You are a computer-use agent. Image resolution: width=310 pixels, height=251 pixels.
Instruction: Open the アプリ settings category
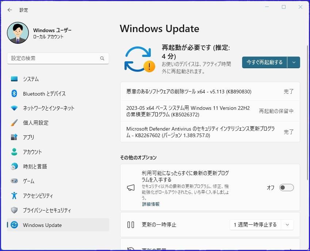pyautogui.click(x=58, y=137)
